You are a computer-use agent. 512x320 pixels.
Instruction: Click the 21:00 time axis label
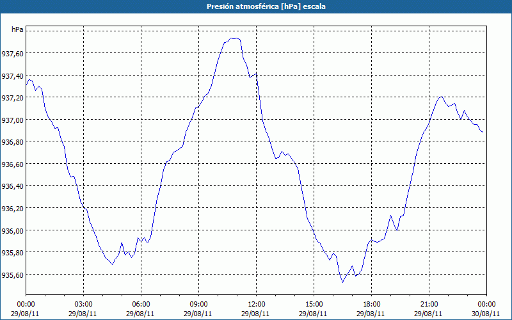tap(429, 305)
